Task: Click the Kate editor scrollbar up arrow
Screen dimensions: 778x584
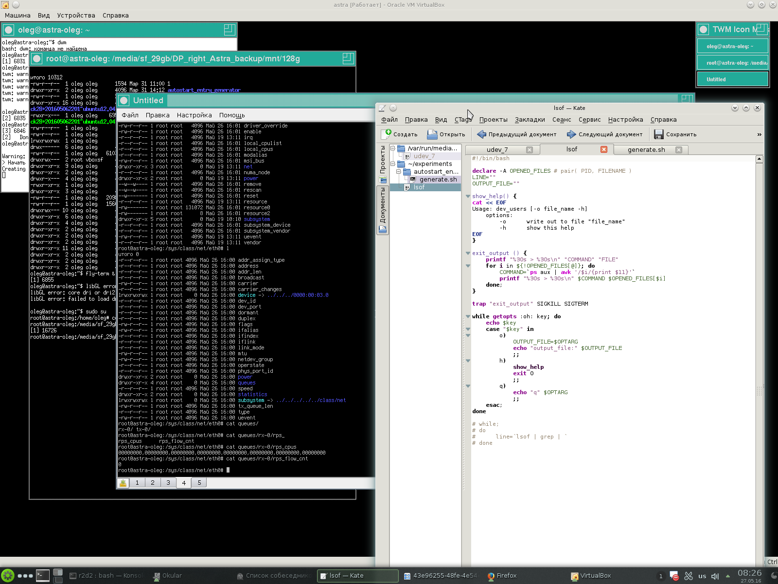Action: pyautogui.click(x=759, y=159)
